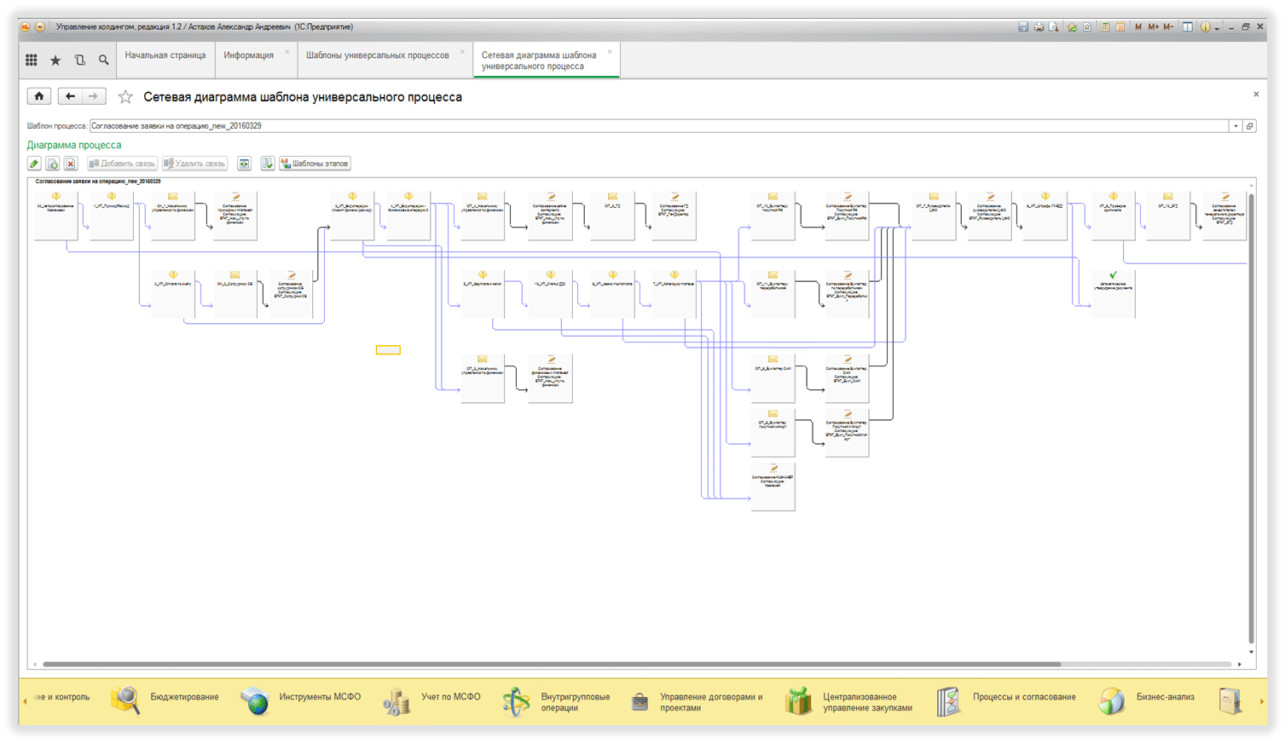Add the page to favorites with star outline
Screen dimensions: 1285x743
(125, 97)
